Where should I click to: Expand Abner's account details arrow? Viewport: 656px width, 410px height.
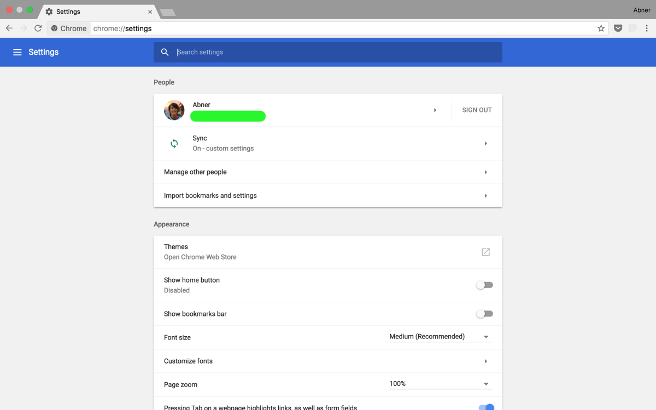tap(435, 110)
